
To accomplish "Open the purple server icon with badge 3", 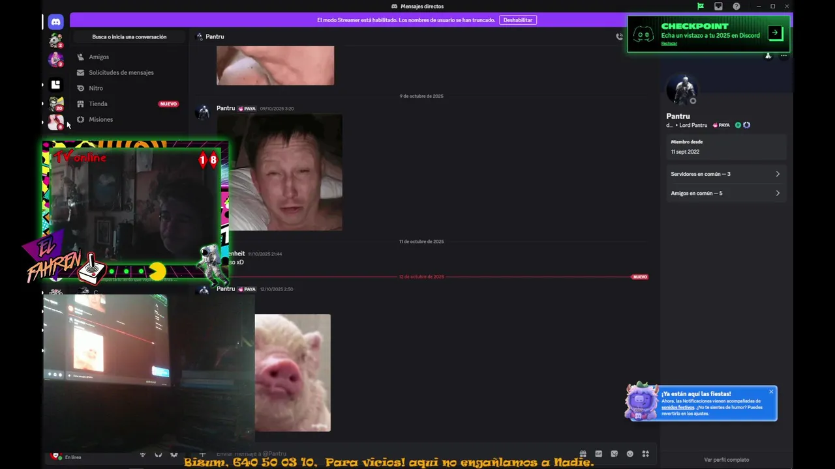I will coord(56,59).
